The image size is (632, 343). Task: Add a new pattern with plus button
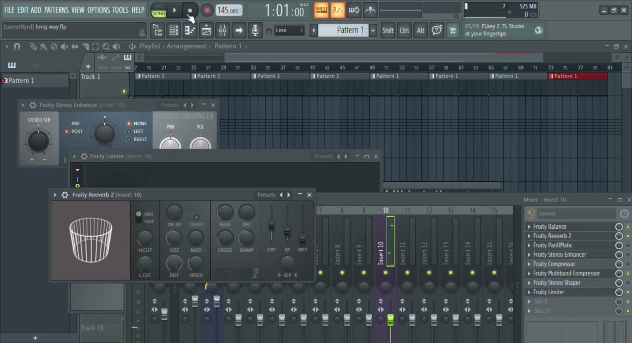pyautogui.click(x=373, y=31)
